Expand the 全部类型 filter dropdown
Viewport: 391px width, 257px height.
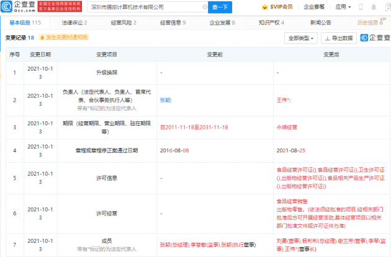tap(301, 38)
